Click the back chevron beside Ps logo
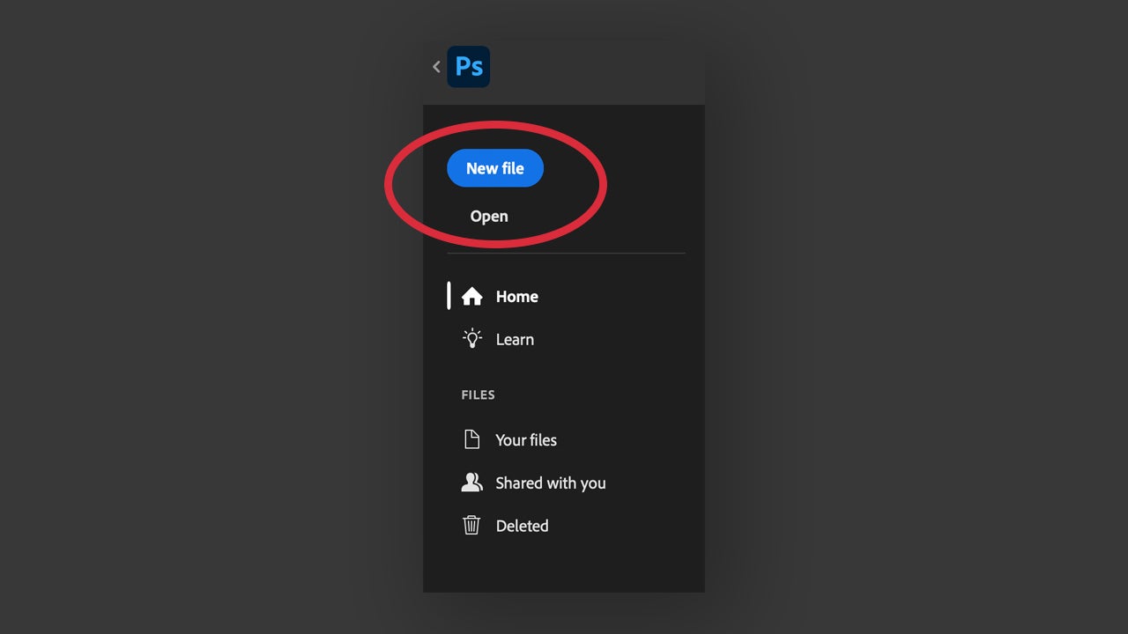Screen dimensions: 1128x634 (436, 67)
